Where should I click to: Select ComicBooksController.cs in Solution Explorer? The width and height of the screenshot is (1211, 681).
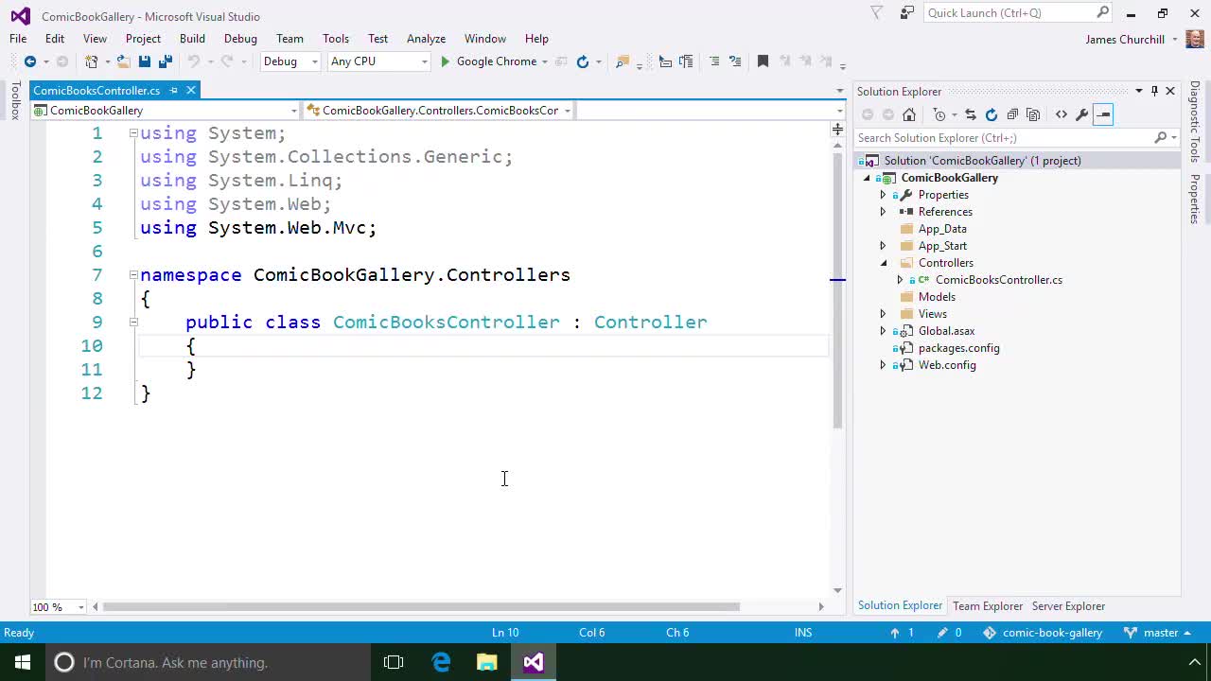click(998, 279)
